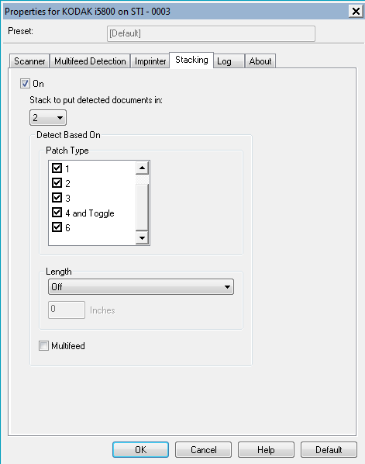The image size is (365, 464).
Task: Go to the Imprinter tab
Action: [x=150, y=61]
